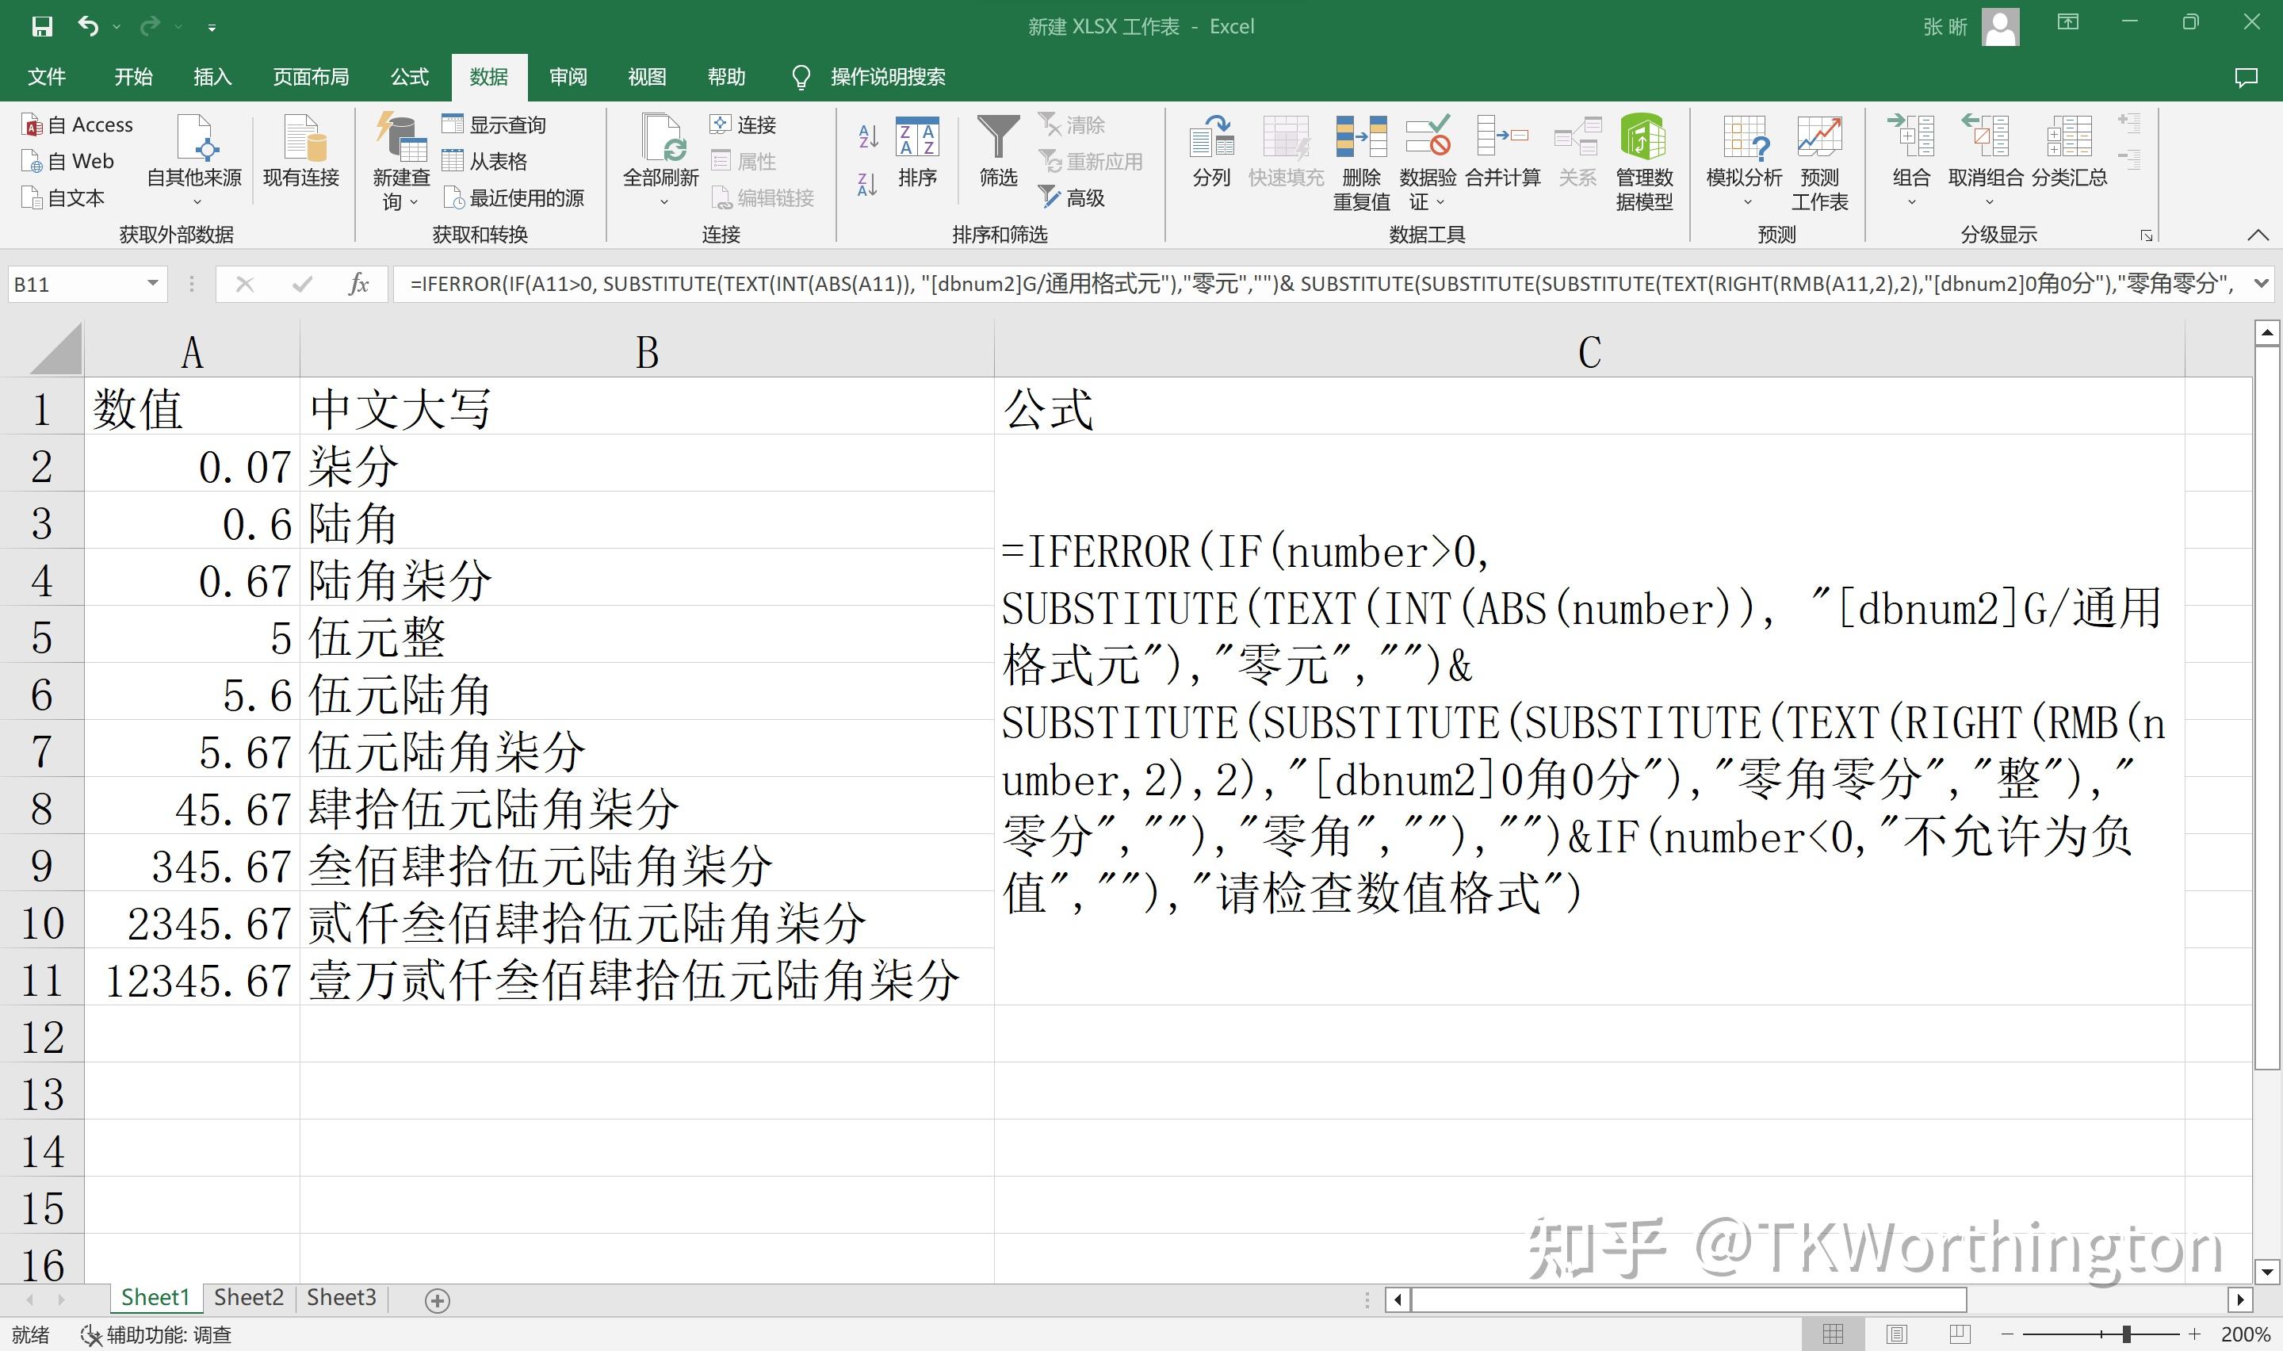Switch to the View (视图) tab

[x=647, y=76]
